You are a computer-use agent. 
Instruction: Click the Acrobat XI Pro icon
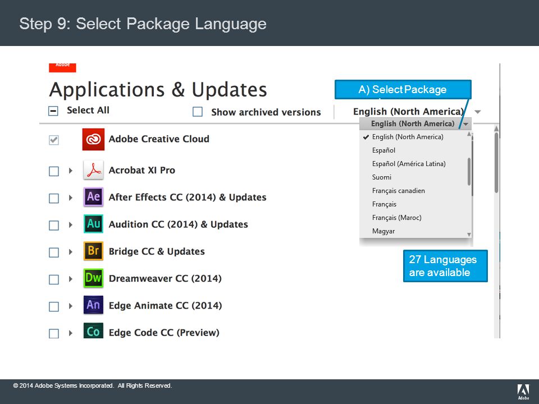tap(93, 170)
